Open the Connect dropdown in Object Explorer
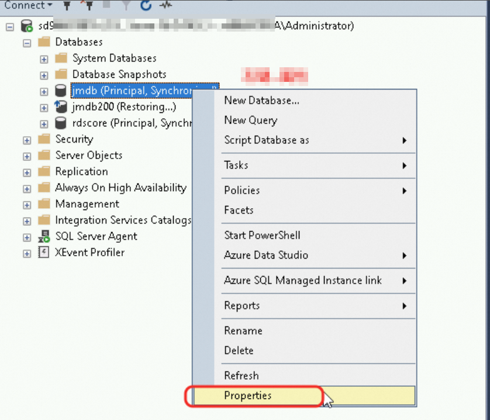The height and width of the screenshot is (420, 490). pos(28,5)
